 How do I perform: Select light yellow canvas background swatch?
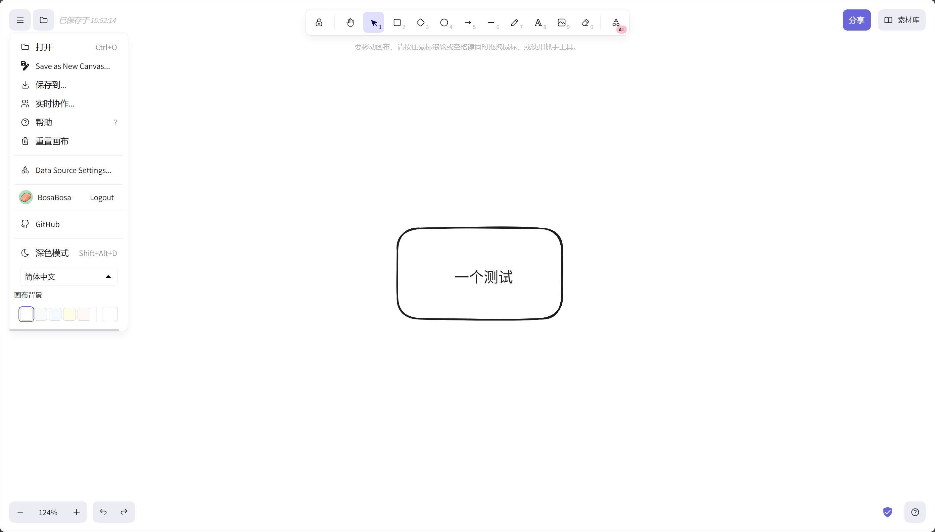(69, 314)
